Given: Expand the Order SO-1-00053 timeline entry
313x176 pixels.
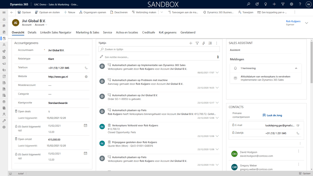Looking at the screenshot, I should [217, 102].
